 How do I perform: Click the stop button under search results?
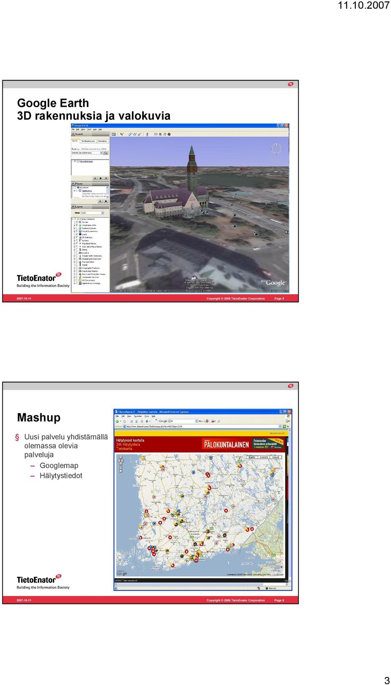pos(101,178)
